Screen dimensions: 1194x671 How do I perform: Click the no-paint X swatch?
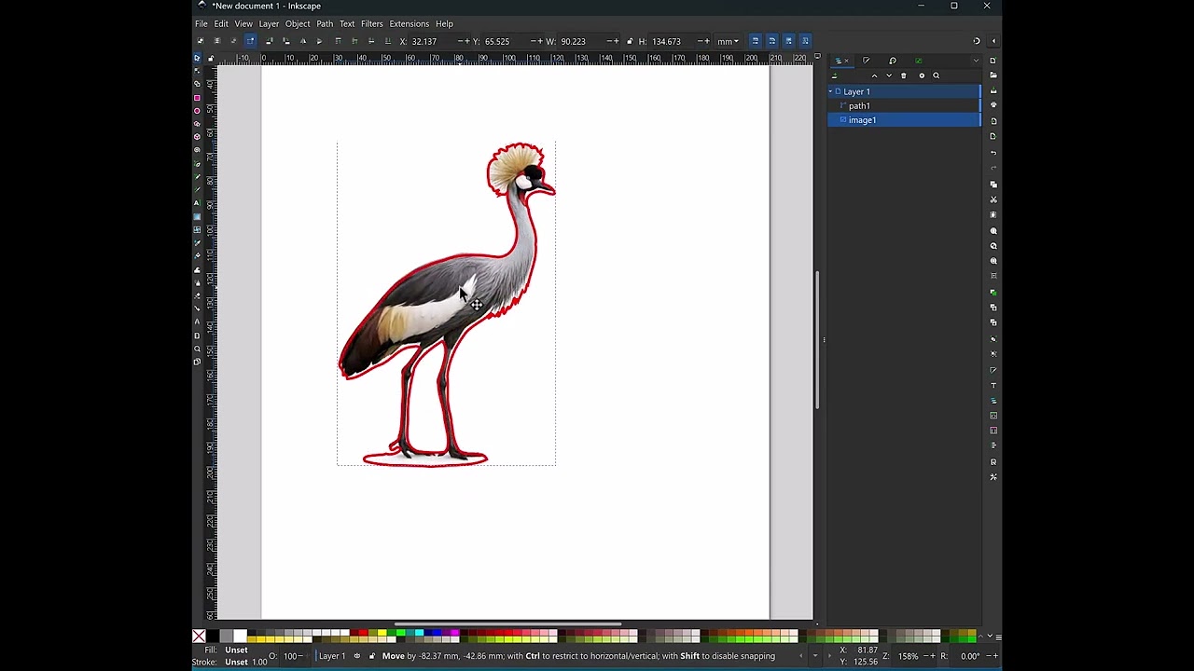(199, 637)
